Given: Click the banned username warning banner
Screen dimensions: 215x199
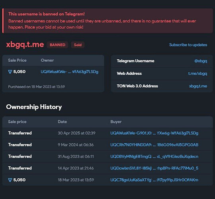Looking at the screenshot, I should coord(107,21).
